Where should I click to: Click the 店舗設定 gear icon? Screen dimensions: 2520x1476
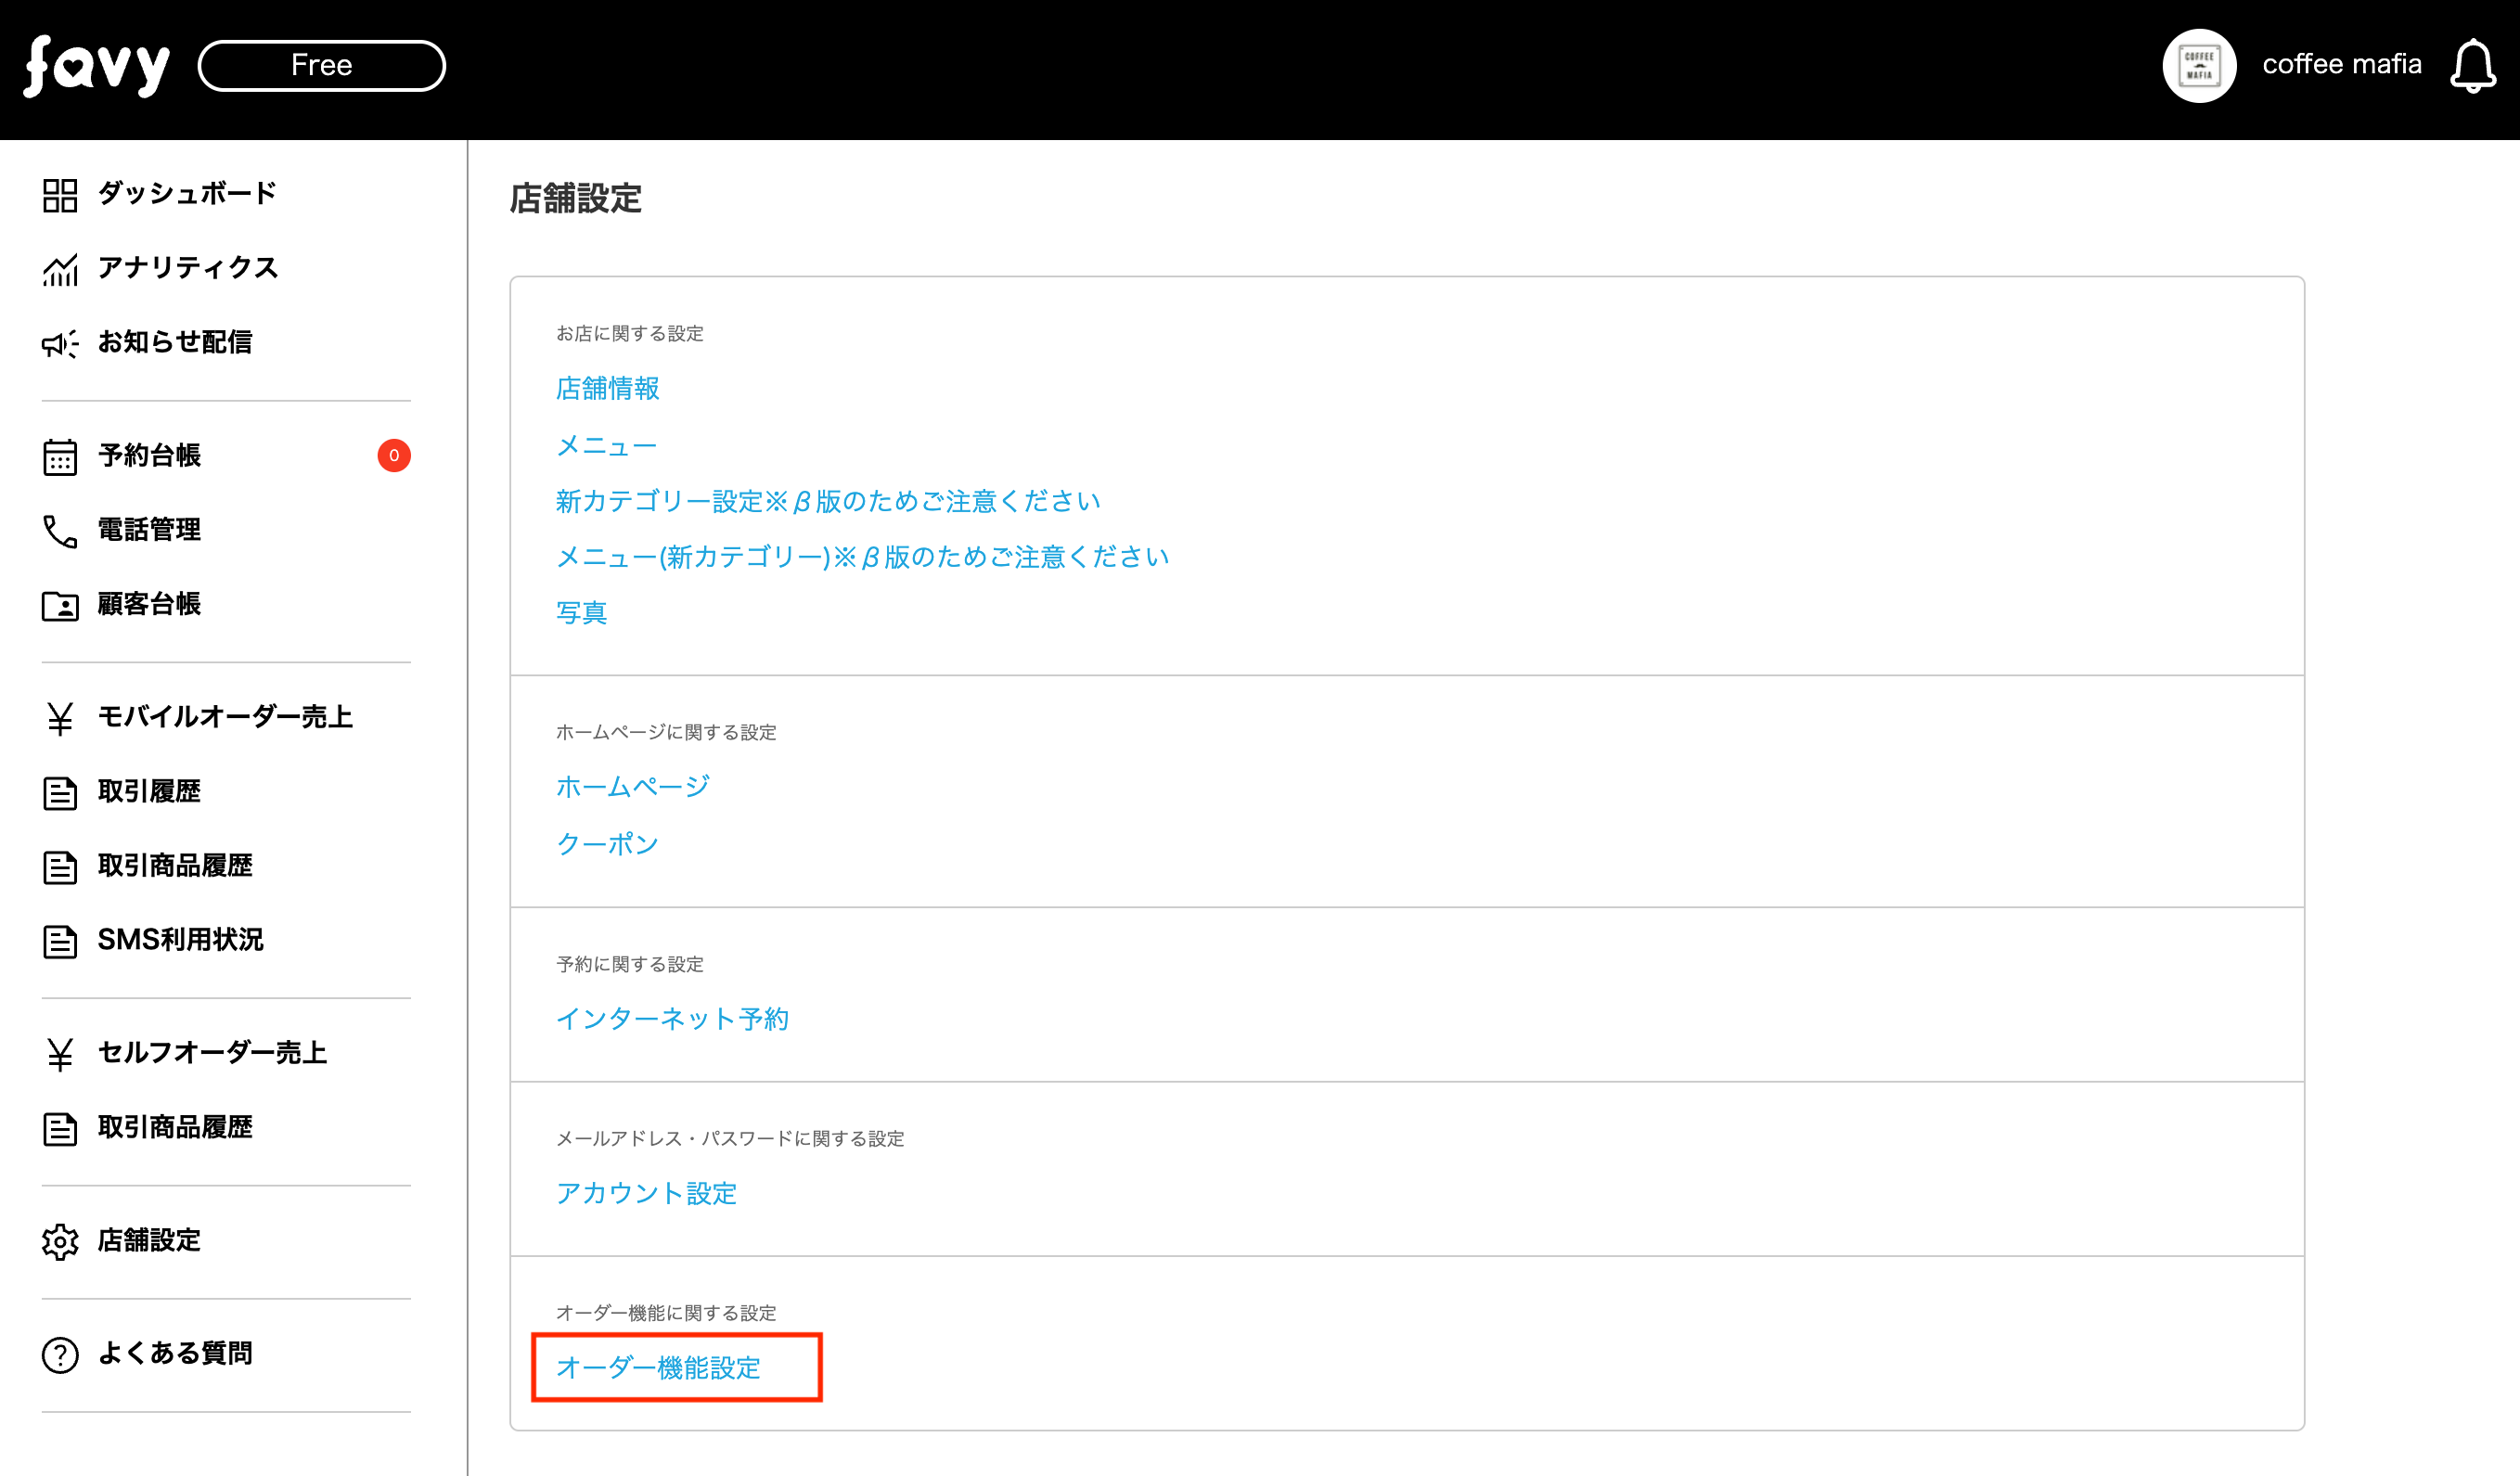coord(60,1241)
